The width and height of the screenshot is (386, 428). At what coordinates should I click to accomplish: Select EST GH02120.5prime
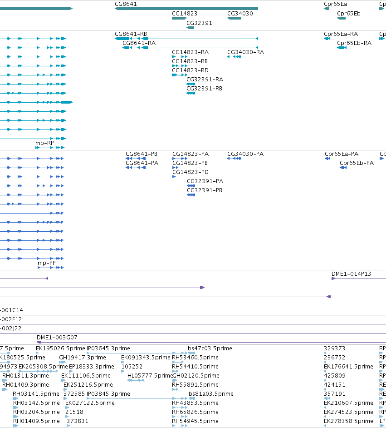pos(174,380)
